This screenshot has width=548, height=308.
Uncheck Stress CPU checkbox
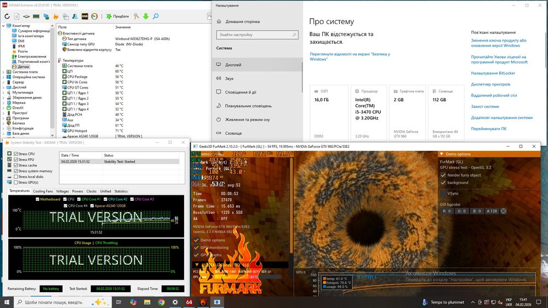[x=16, y=154]
